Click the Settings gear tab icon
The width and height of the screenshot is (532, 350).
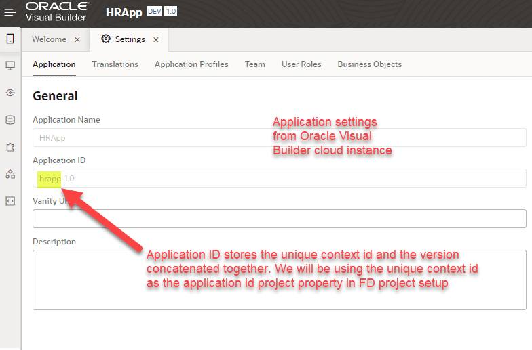pyautogui.click(x=106, y=39)
